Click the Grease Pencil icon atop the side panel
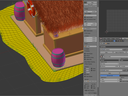Screen dimensions: 128x96 tap(85, 2)
